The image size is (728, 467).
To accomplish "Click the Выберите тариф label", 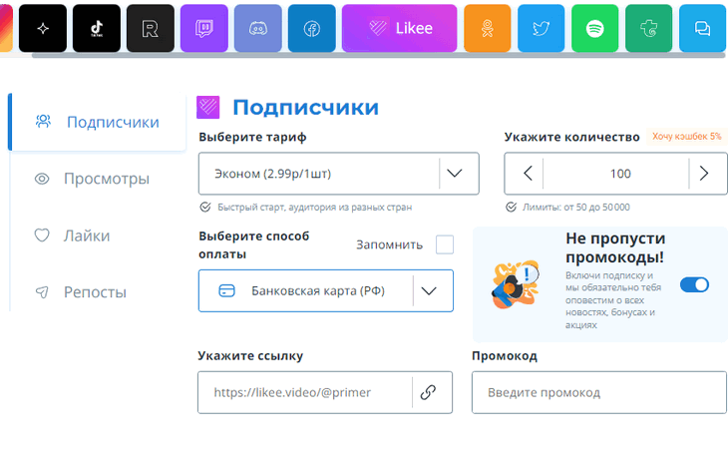I will 252,137.
